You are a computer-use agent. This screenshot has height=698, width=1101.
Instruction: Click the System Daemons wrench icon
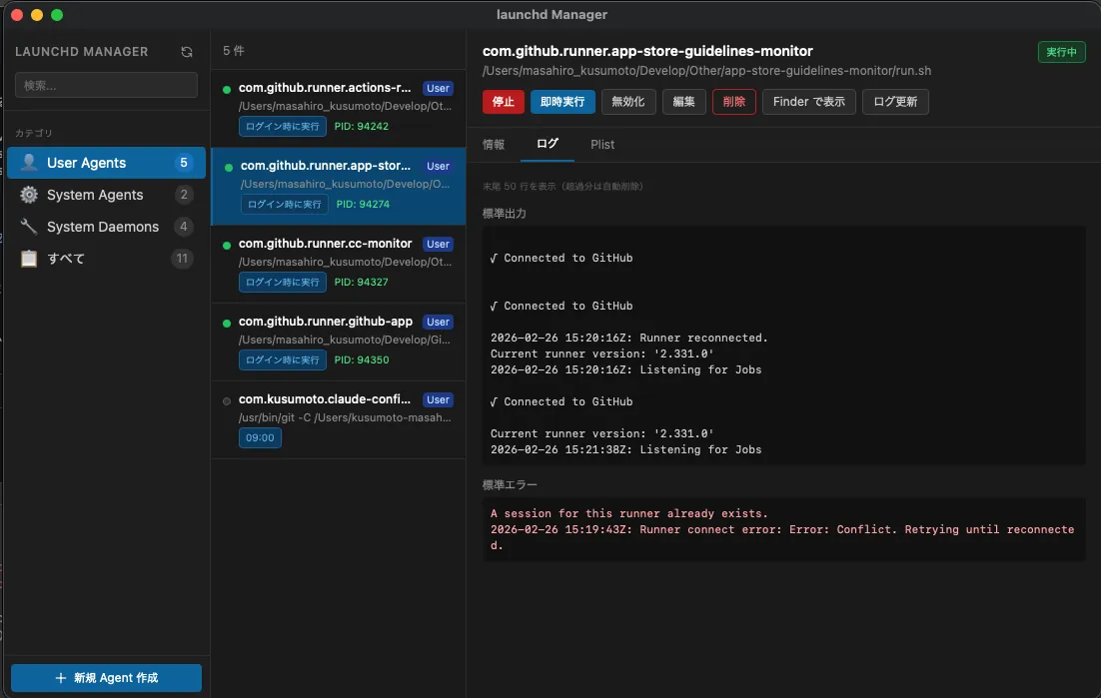(x=29, y=226)
